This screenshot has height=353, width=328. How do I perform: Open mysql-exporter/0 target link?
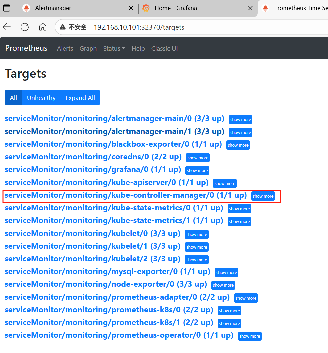(107, 272)
